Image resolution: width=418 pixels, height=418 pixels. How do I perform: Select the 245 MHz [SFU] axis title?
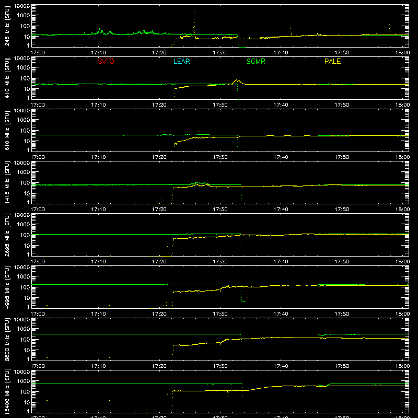point(7,26)
